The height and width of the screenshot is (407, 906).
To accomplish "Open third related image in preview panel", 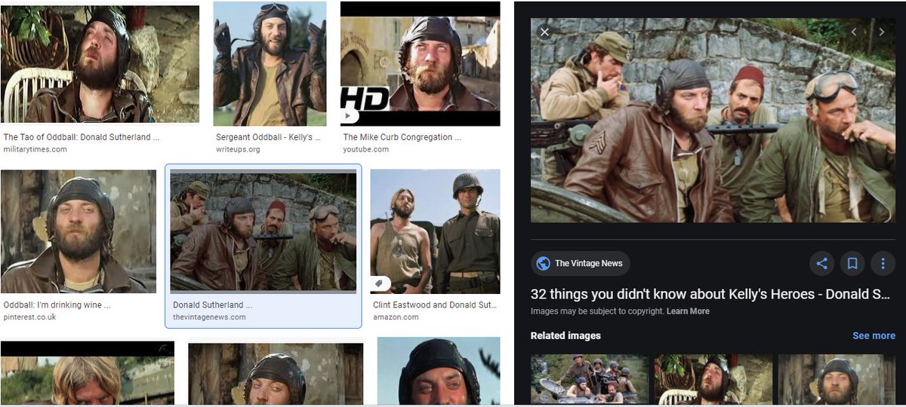I will point(837,379).
